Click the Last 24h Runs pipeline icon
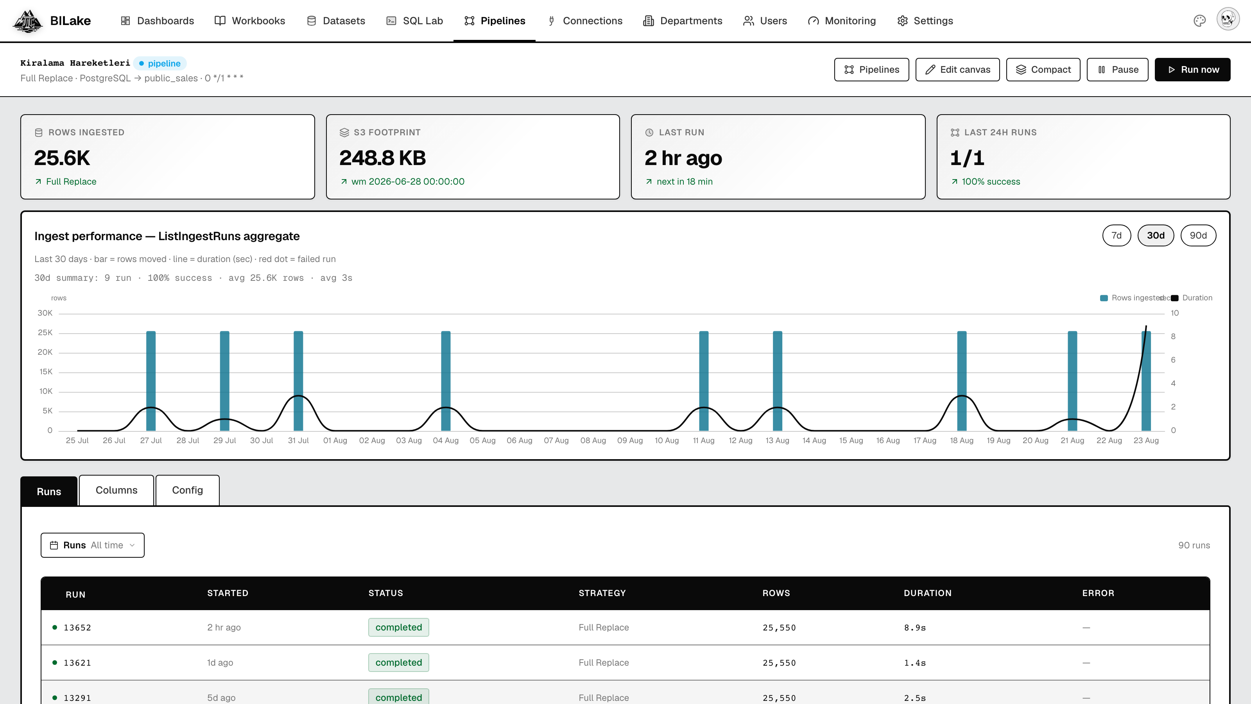The height and width of the screenshot is (704, 1251). click(955, 132)
